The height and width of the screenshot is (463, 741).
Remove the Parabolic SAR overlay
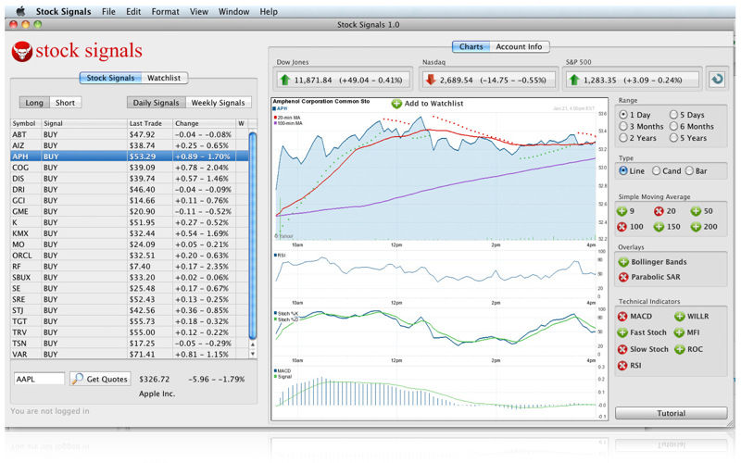pos(623,277)
